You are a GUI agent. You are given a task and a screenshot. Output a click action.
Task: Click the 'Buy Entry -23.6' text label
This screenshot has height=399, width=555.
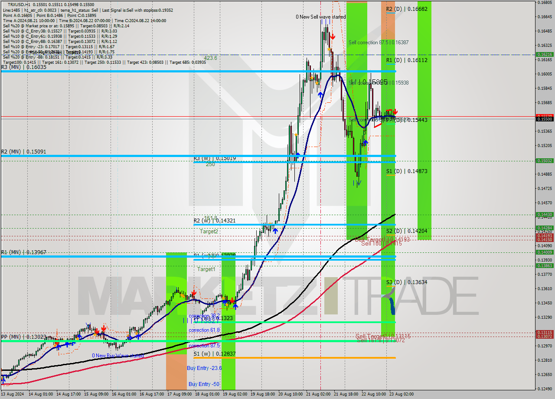pyautogui.click(x=204, y=368)
